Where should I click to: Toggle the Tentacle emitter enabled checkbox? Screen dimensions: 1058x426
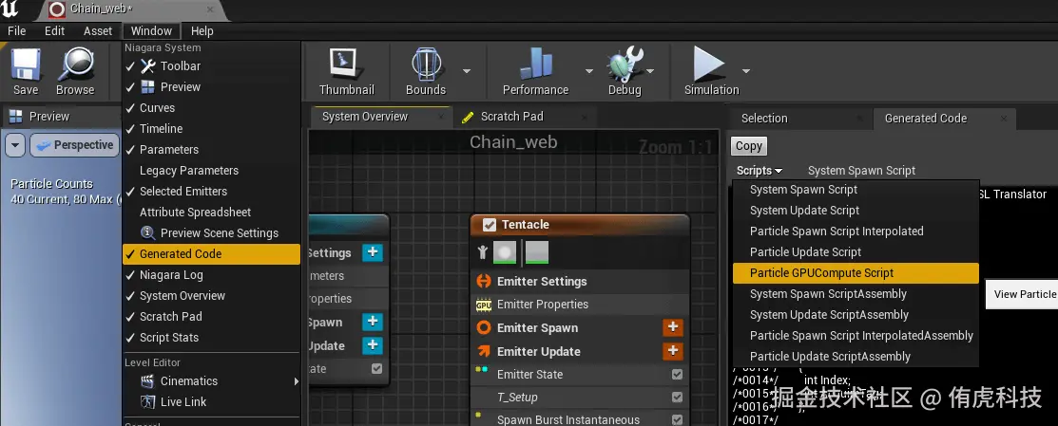click(x=490, y=226)
